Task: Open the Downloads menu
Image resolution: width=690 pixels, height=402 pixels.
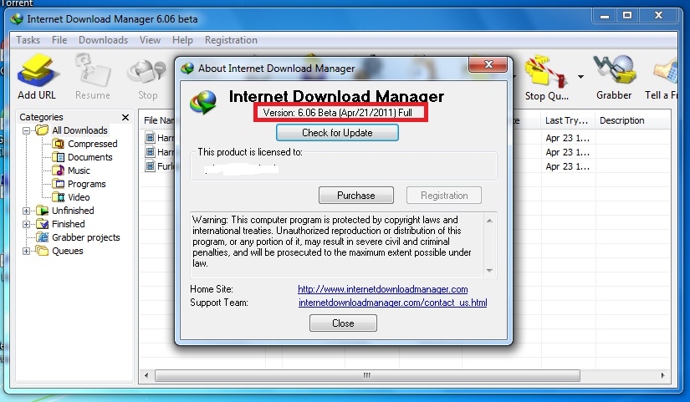Action: (x=104, y=40)
